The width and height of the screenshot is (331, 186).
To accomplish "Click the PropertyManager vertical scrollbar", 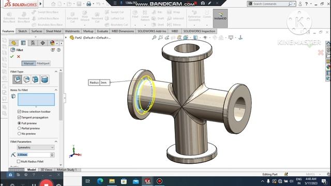I will click(61, 97).
